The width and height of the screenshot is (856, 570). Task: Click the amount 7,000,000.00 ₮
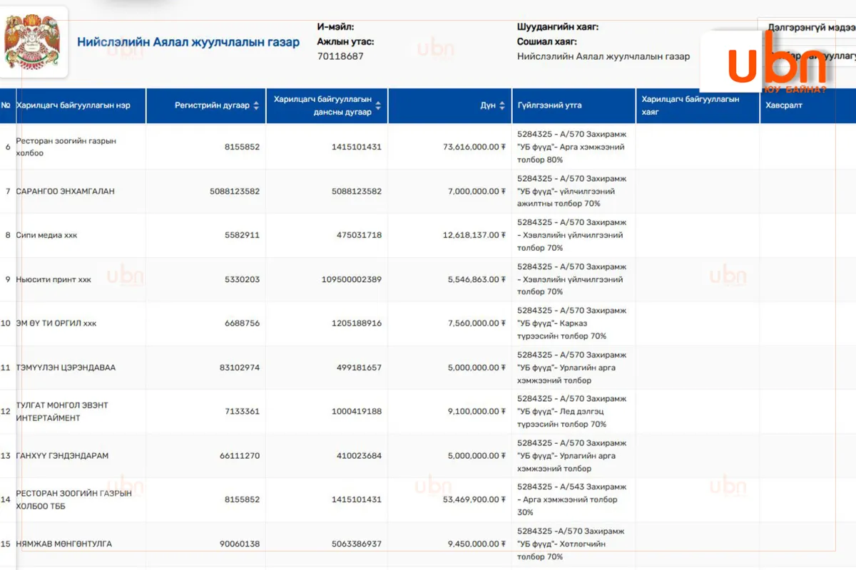click(x=477, y=191)
